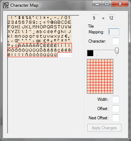Choose the capital Ñ tile
Viewport: 131px width, 141px height.
(9, 50)
